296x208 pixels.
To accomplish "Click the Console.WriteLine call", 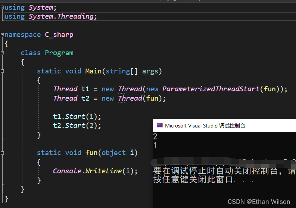I will pyautogui.click(x=95, y=171).
